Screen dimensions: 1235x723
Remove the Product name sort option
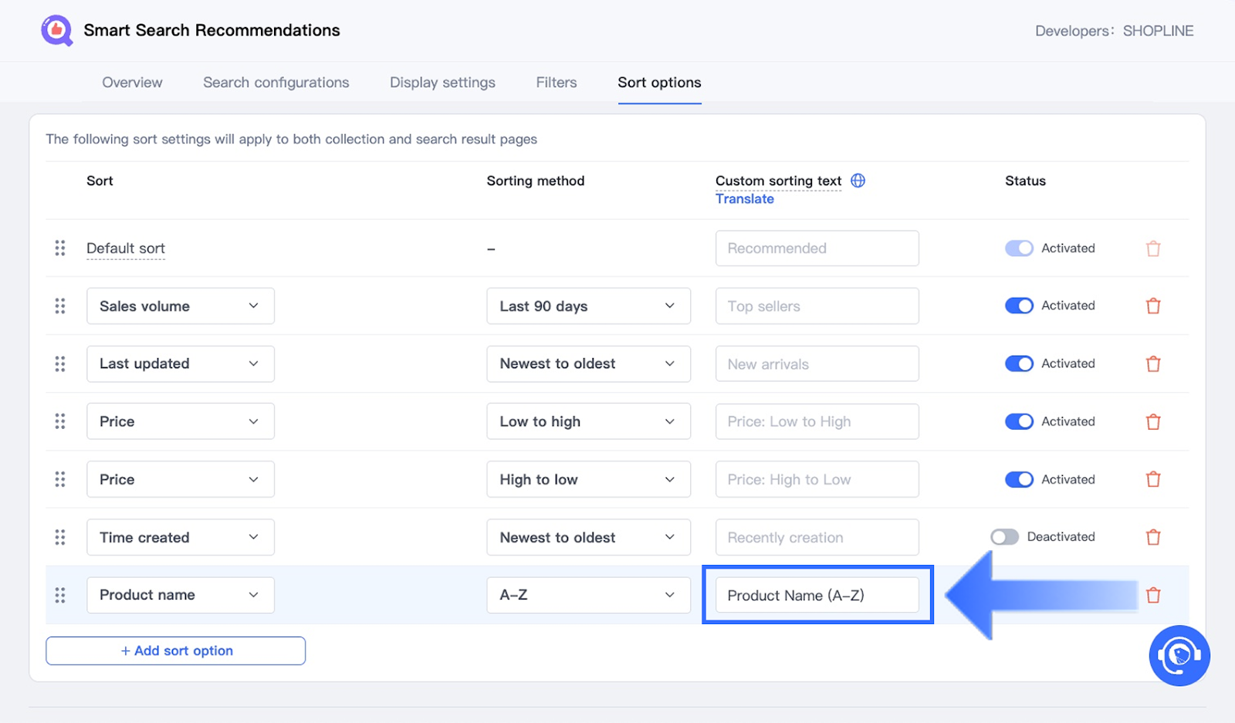1153,596
